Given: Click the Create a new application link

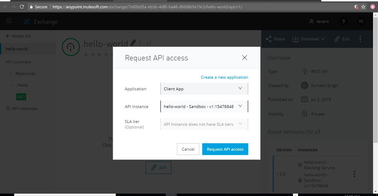Looking at the screenshot, I should point(224,77).
